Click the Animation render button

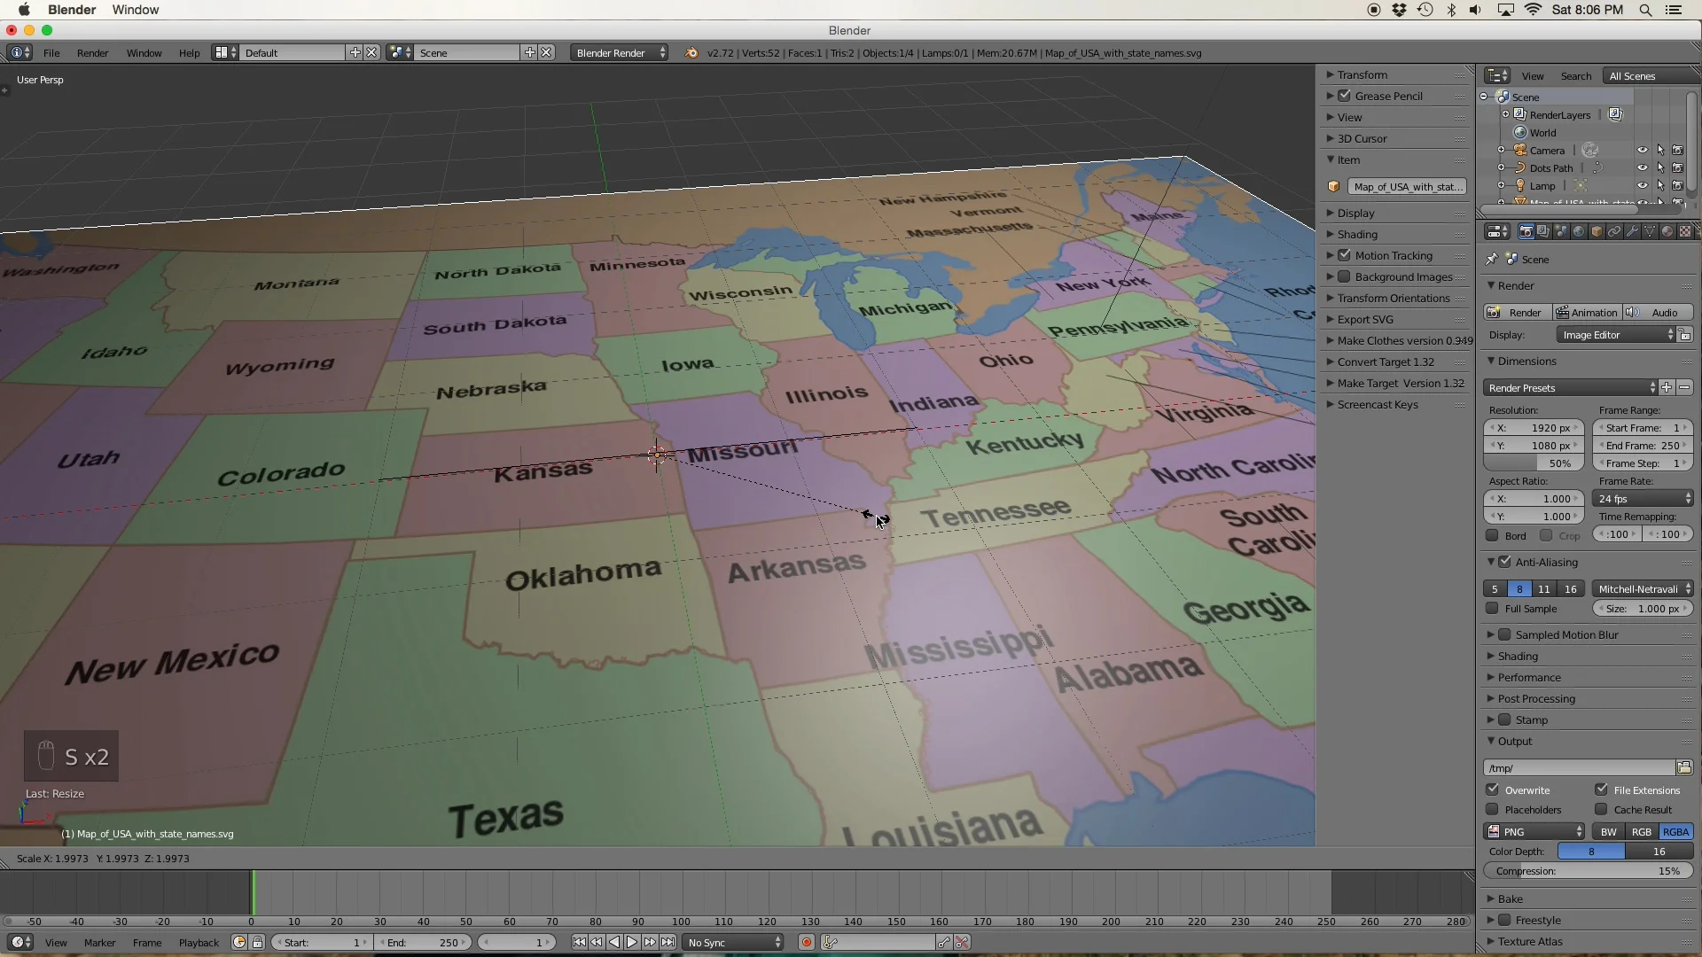coord(1587,312)
